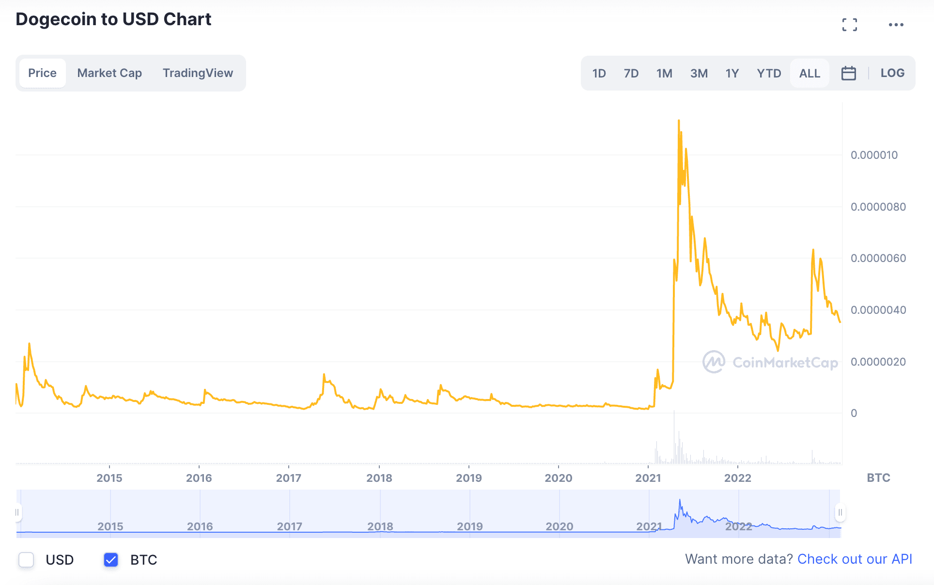The image size is (934, 585).
Task: Click the fullscreen chart icon
Action: [x=849, y=25]
